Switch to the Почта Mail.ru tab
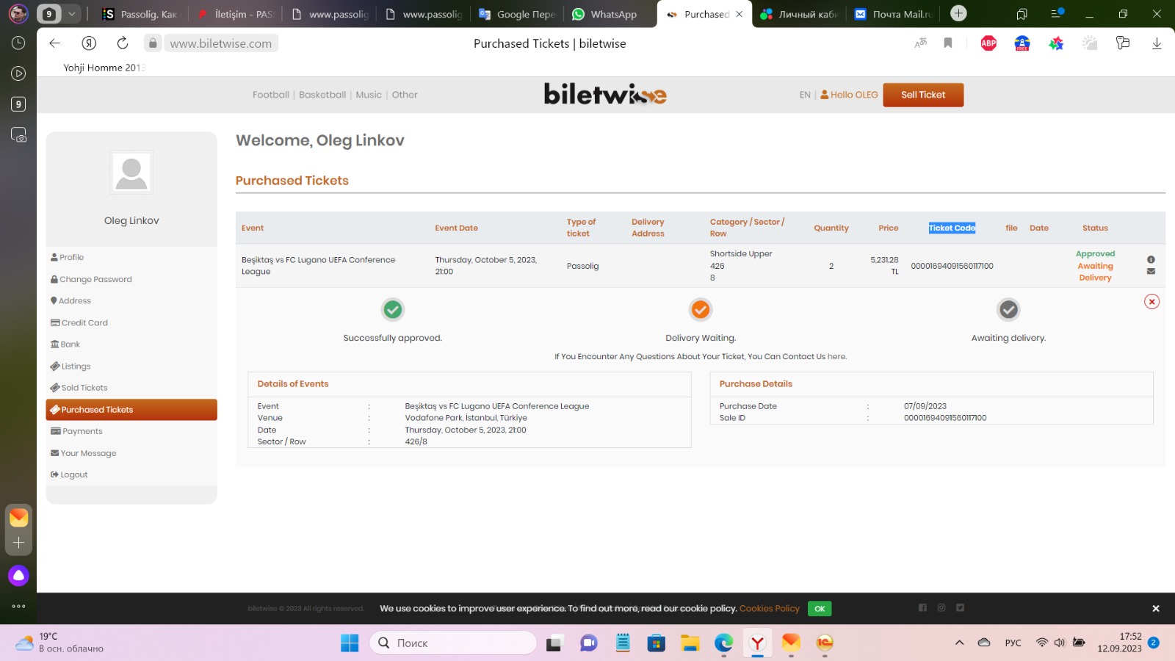 [894, 14]
